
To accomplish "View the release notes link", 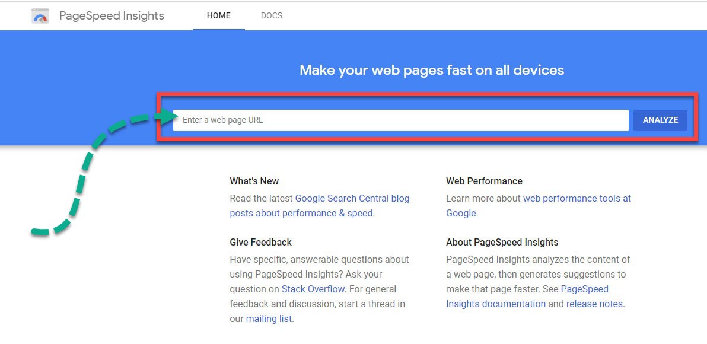I will click(594, 304).
